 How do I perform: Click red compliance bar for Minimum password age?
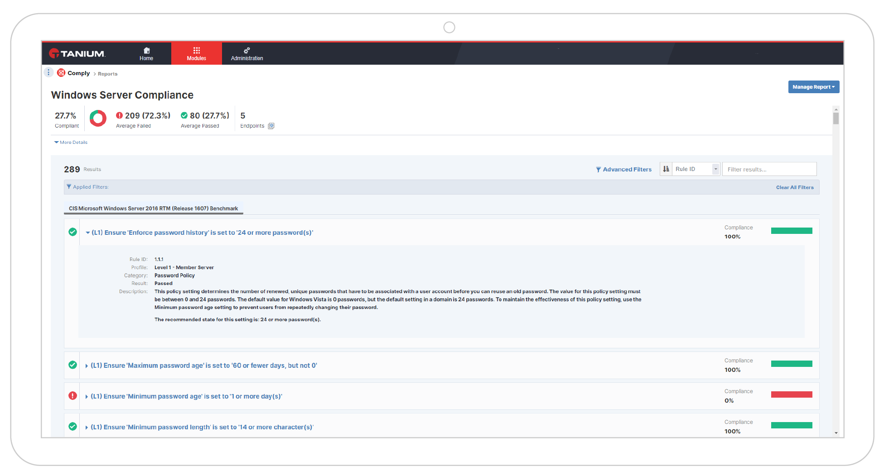[x=792, y=394]
